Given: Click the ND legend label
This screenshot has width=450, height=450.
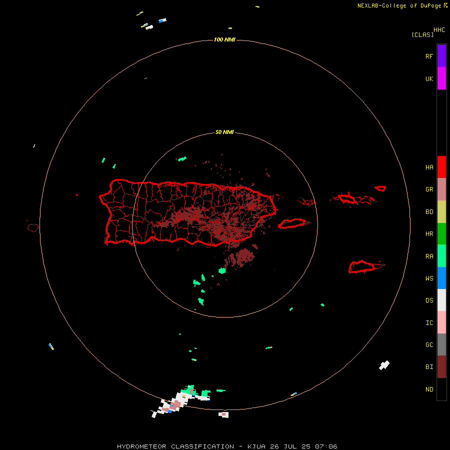Looking at the screenshot, I should coord(429,389).
